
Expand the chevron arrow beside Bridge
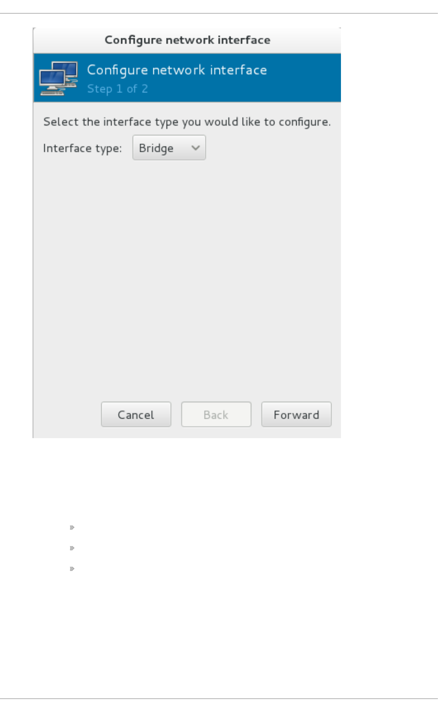[196, 147]
